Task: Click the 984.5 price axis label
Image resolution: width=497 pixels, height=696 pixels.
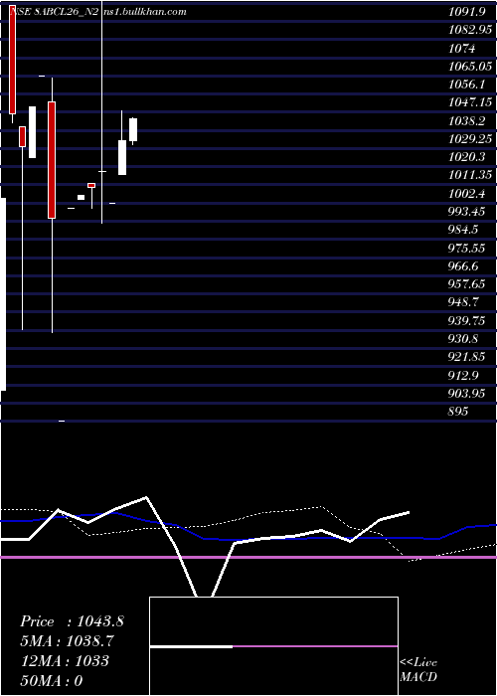Action: tap(462, 230)
